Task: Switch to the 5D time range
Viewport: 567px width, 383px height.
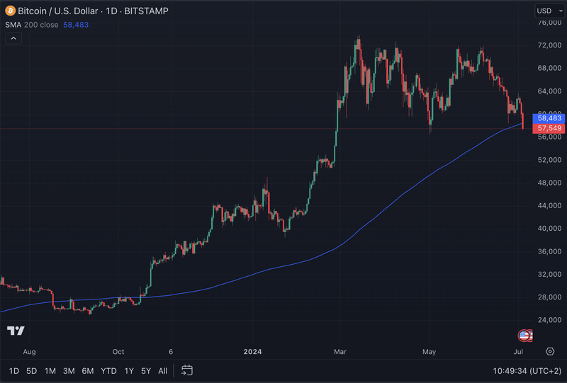Action: pos(32,370)
